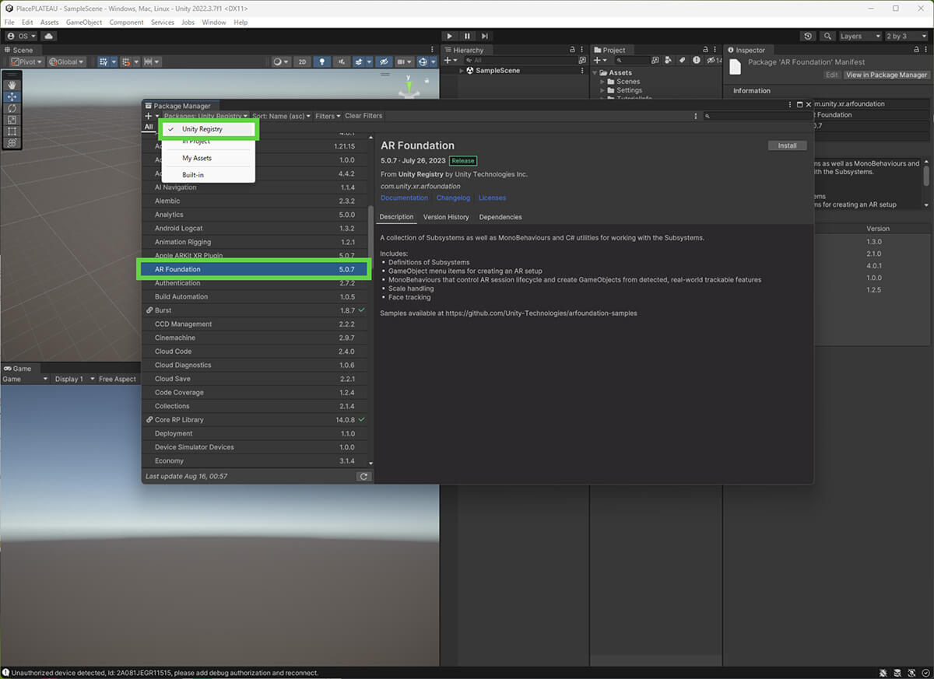The width and height of the screenshot is (934, 679).
Task: Open the Documentation link
Action: (404, 198)
